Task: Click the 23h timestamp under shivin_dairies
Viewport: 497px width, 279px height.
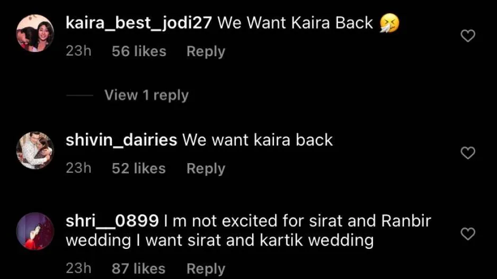Action: pyautogui.click(x=78, y=168)
